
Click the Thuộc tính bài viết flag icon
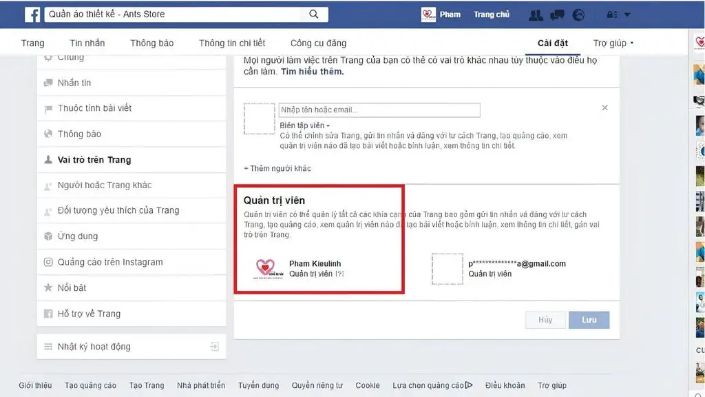[x=48, y=108]
